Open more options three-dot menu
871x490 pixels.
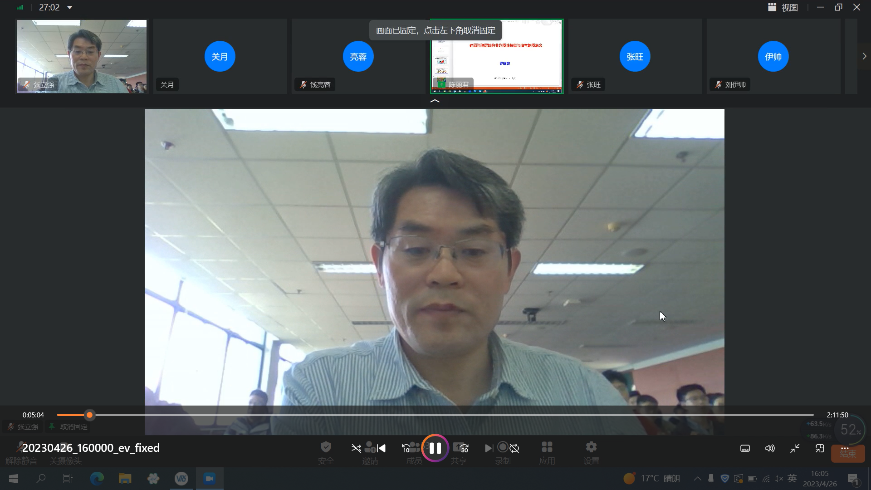pyautogui.click(x=845, y=448)
